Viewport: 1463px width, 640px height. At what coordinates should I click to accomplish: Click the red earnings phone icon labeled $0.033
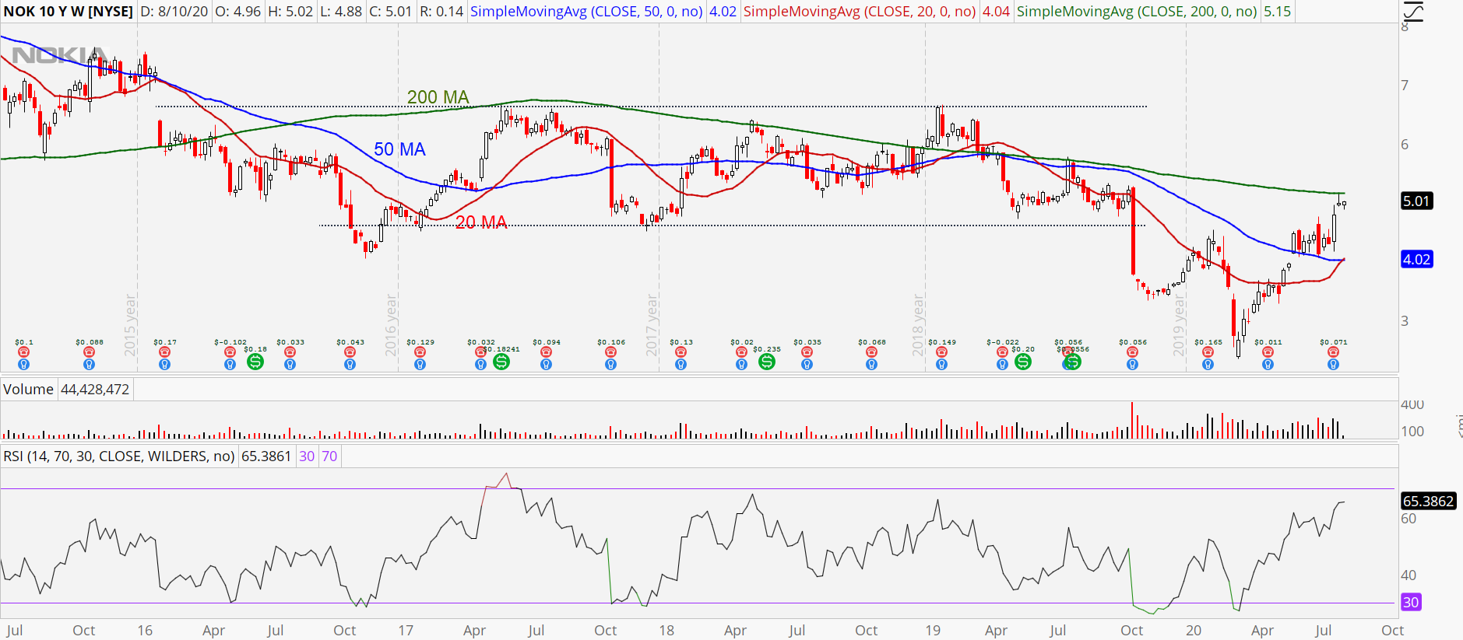coord(290,352)
